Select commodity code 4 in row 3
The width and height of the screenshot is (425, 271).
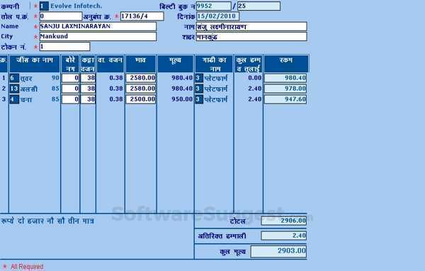[x=14, y=99]
